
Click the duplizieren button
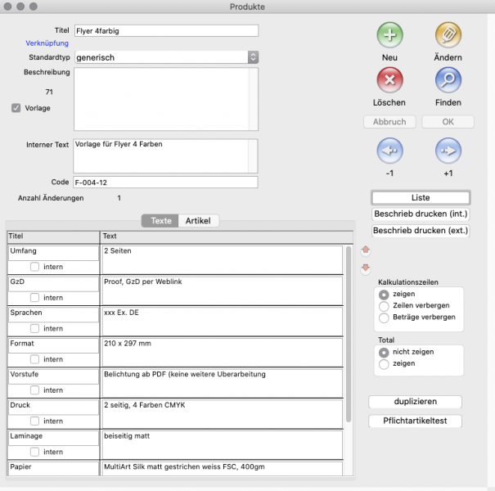point(416,402)
